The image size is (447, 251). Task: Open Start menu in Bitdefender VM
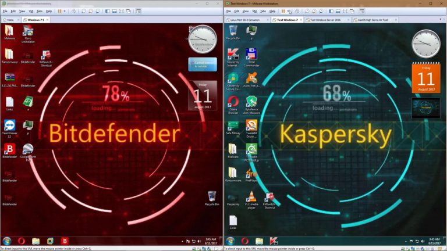7,241
